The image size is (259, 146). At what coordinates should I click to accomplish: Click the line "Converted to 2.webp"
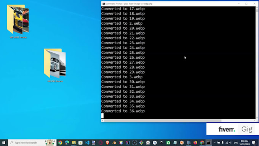point(122,23)
